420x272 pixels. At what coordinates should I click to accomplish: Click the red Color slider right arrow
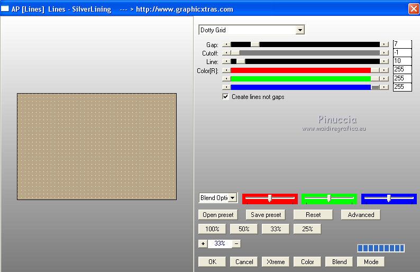tap(384, 70)
